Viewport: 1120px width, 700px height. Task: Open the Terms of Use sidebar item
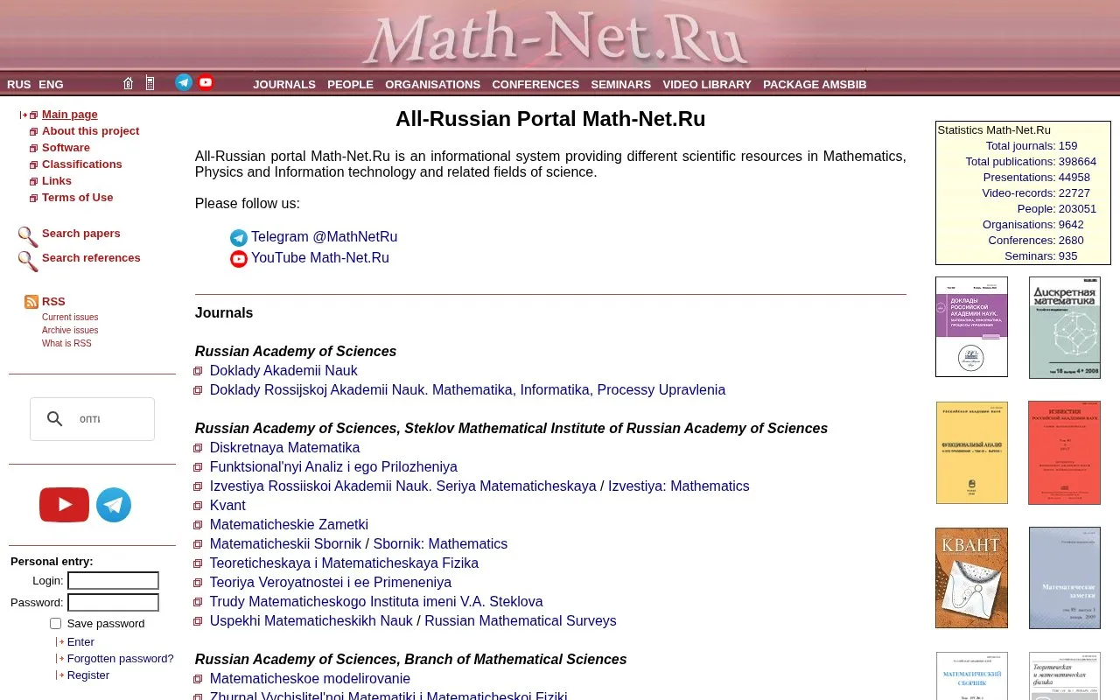tap(78, 198)
